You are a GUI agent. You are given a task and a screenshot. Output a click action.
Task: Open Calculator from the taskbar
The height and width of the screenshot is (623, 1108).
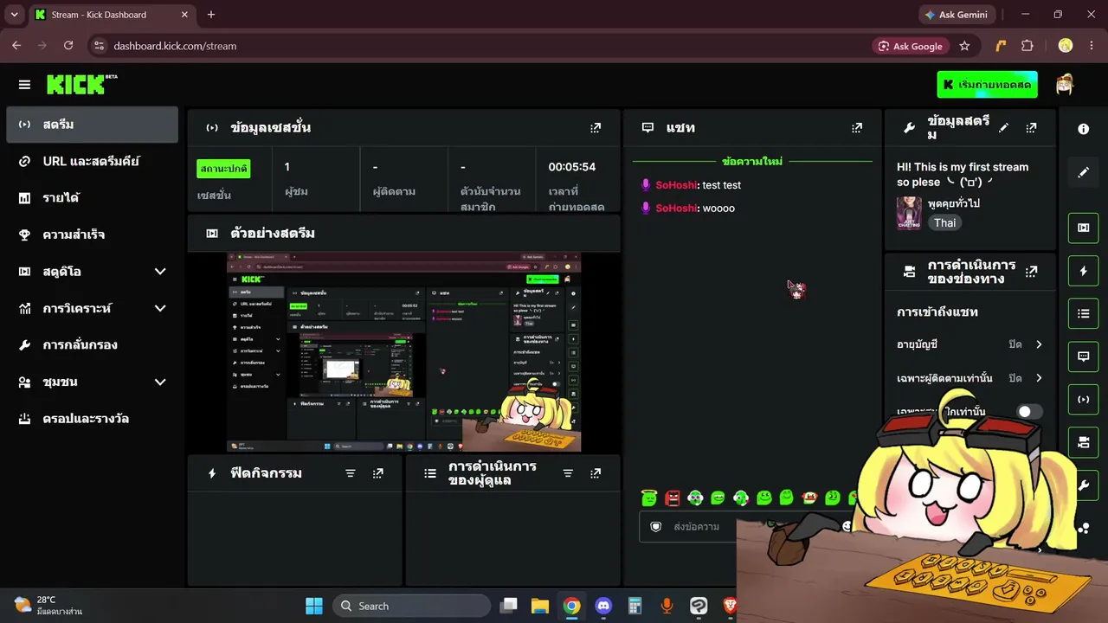click(x=635, y=606)
